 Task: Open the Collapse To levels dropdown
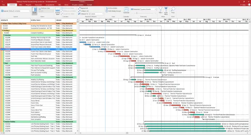(x=96, y=14)
